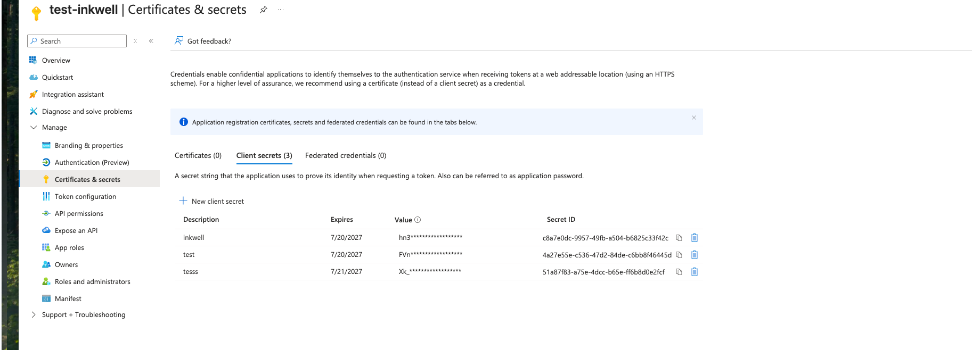
Task: Open Branding & properties page
Action: pyautogui.click(x=89, y=145)
